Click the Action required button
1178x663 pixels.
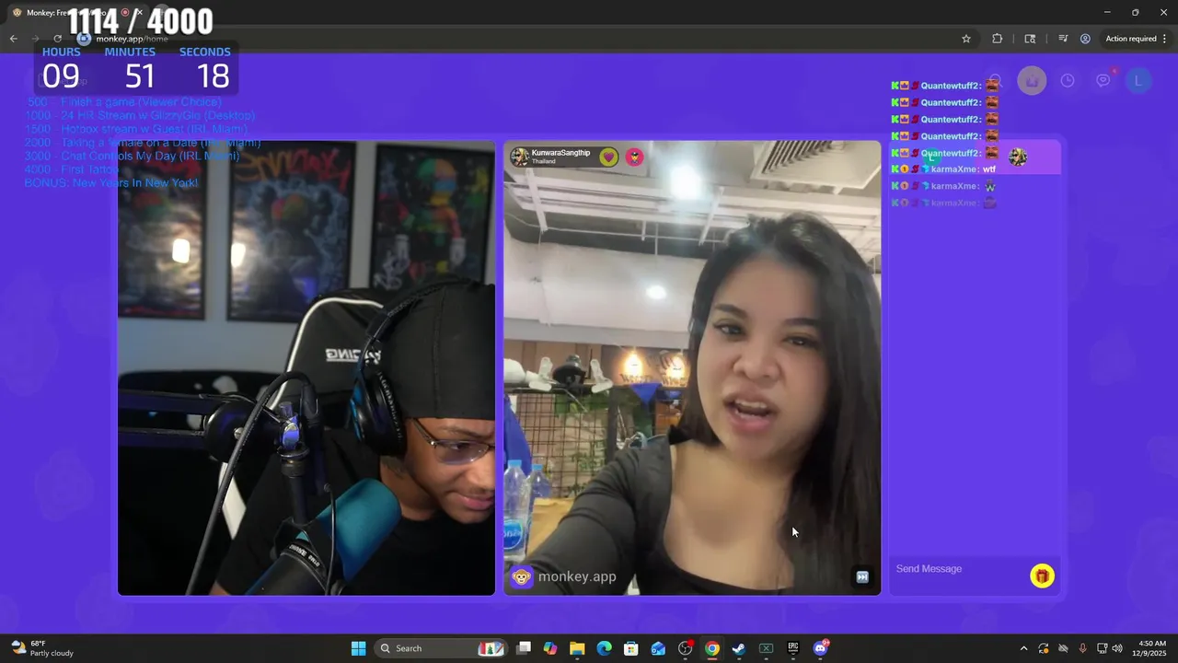(1131, 39)
